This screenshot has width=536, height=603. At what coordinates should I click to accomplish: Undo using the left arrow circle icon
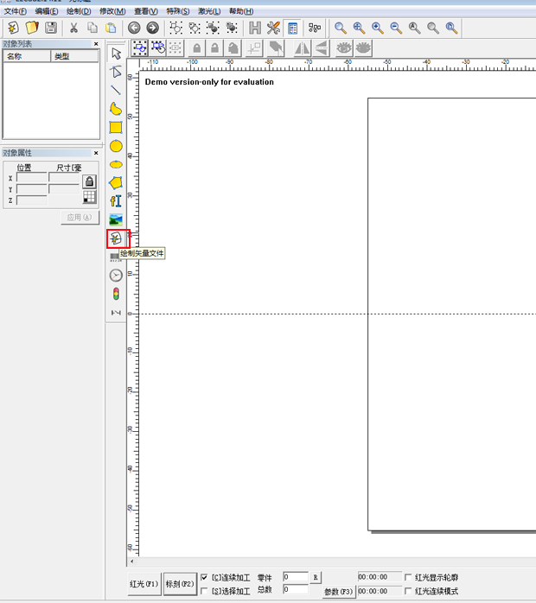tap(134, 28)
